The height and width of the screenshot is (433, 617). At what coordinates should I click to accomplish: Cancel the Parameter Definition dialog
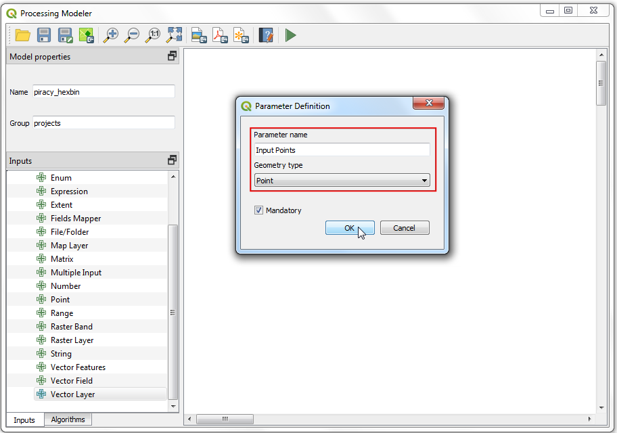pos(404,228)
